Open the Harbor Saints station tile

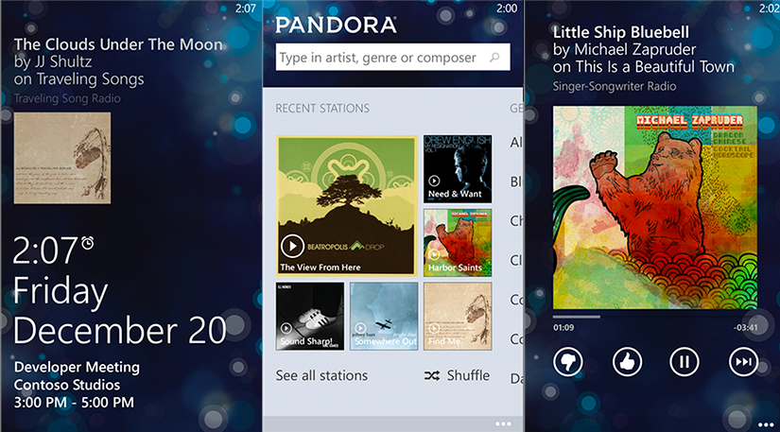point(458,243)
